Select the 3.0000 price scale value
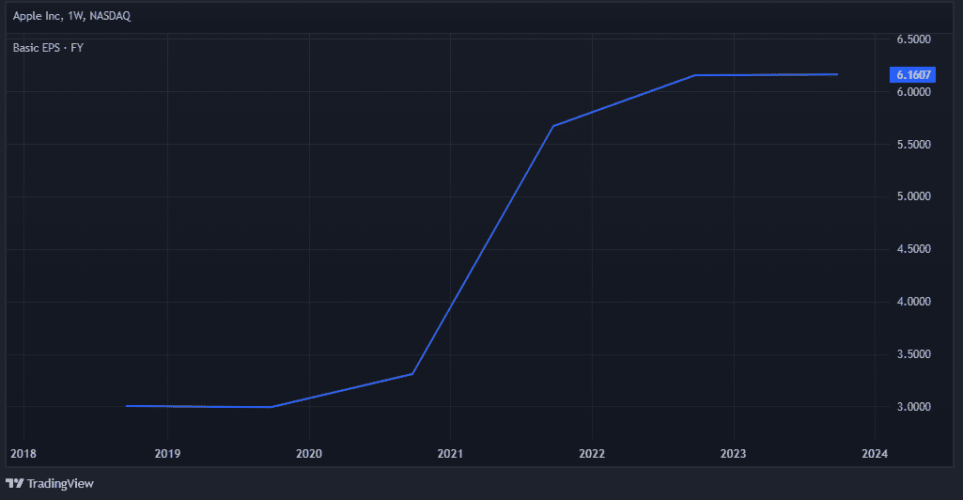This screenshot has width=963, height=500. pyautogui.click(x=913, y=407)
